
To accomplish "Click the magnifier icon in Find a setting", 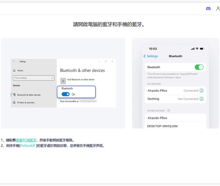I will (x=52, y=78).
